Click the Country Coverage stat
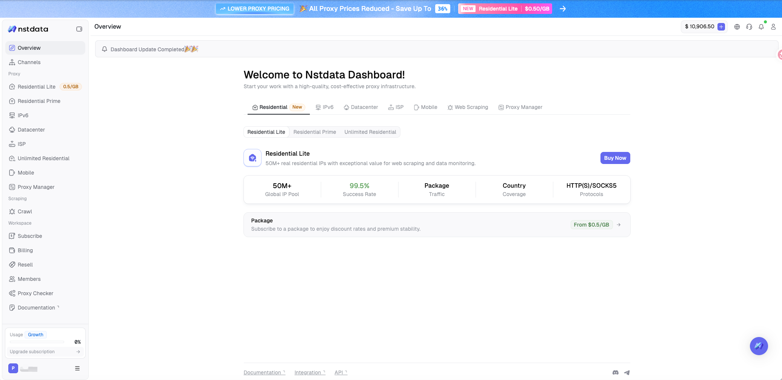 click(514, 190)
